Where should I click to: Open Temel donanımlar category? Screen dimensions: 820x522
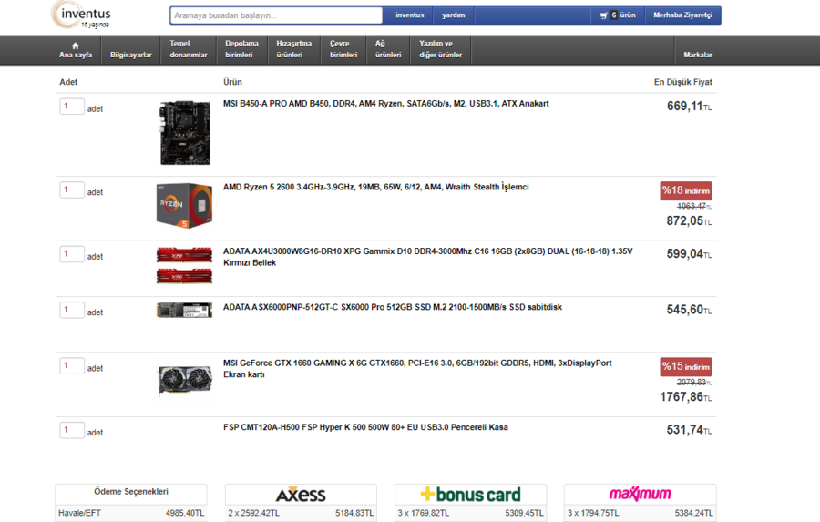189,49
